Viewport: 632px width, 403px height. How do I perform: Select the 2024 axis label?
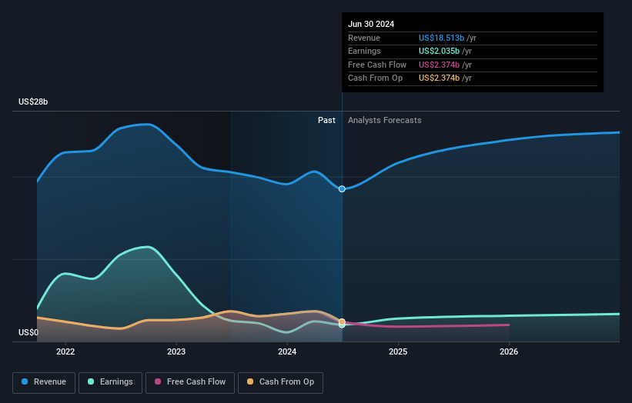tap(287, 352)
